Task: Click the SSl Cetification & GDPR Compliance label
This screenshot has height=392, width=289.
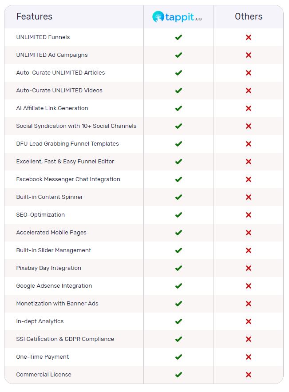Action: click(x=65, y=339)
